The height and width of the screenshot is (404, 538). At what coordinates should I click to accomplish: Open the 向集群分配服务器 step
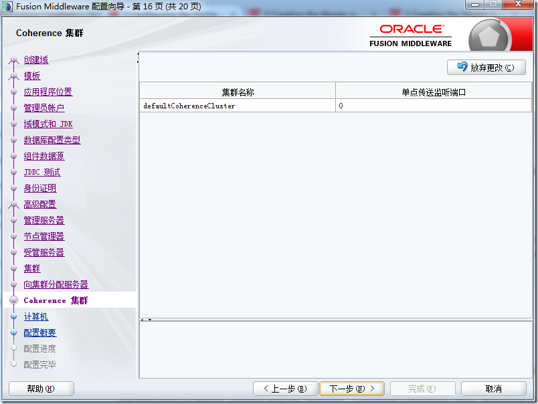(56, 285)
